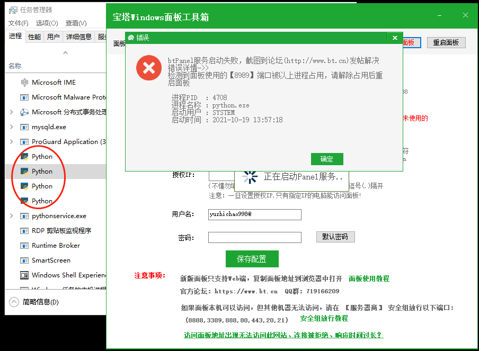479x351 pixels.
Task: Click the Microsoft IME process icon
Action: [x=24, y=83]
